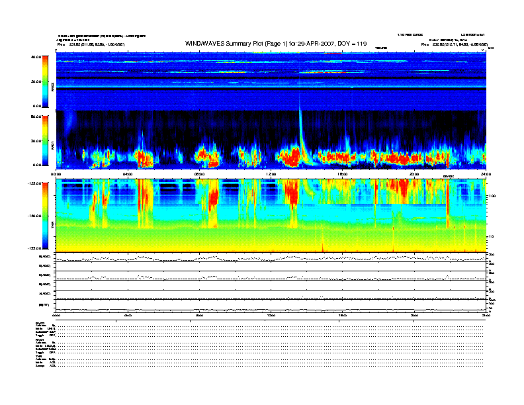Click the 04:00 tick below RAD1 spectrogram
Screen dimensions: 524x405
pos(128,174)
